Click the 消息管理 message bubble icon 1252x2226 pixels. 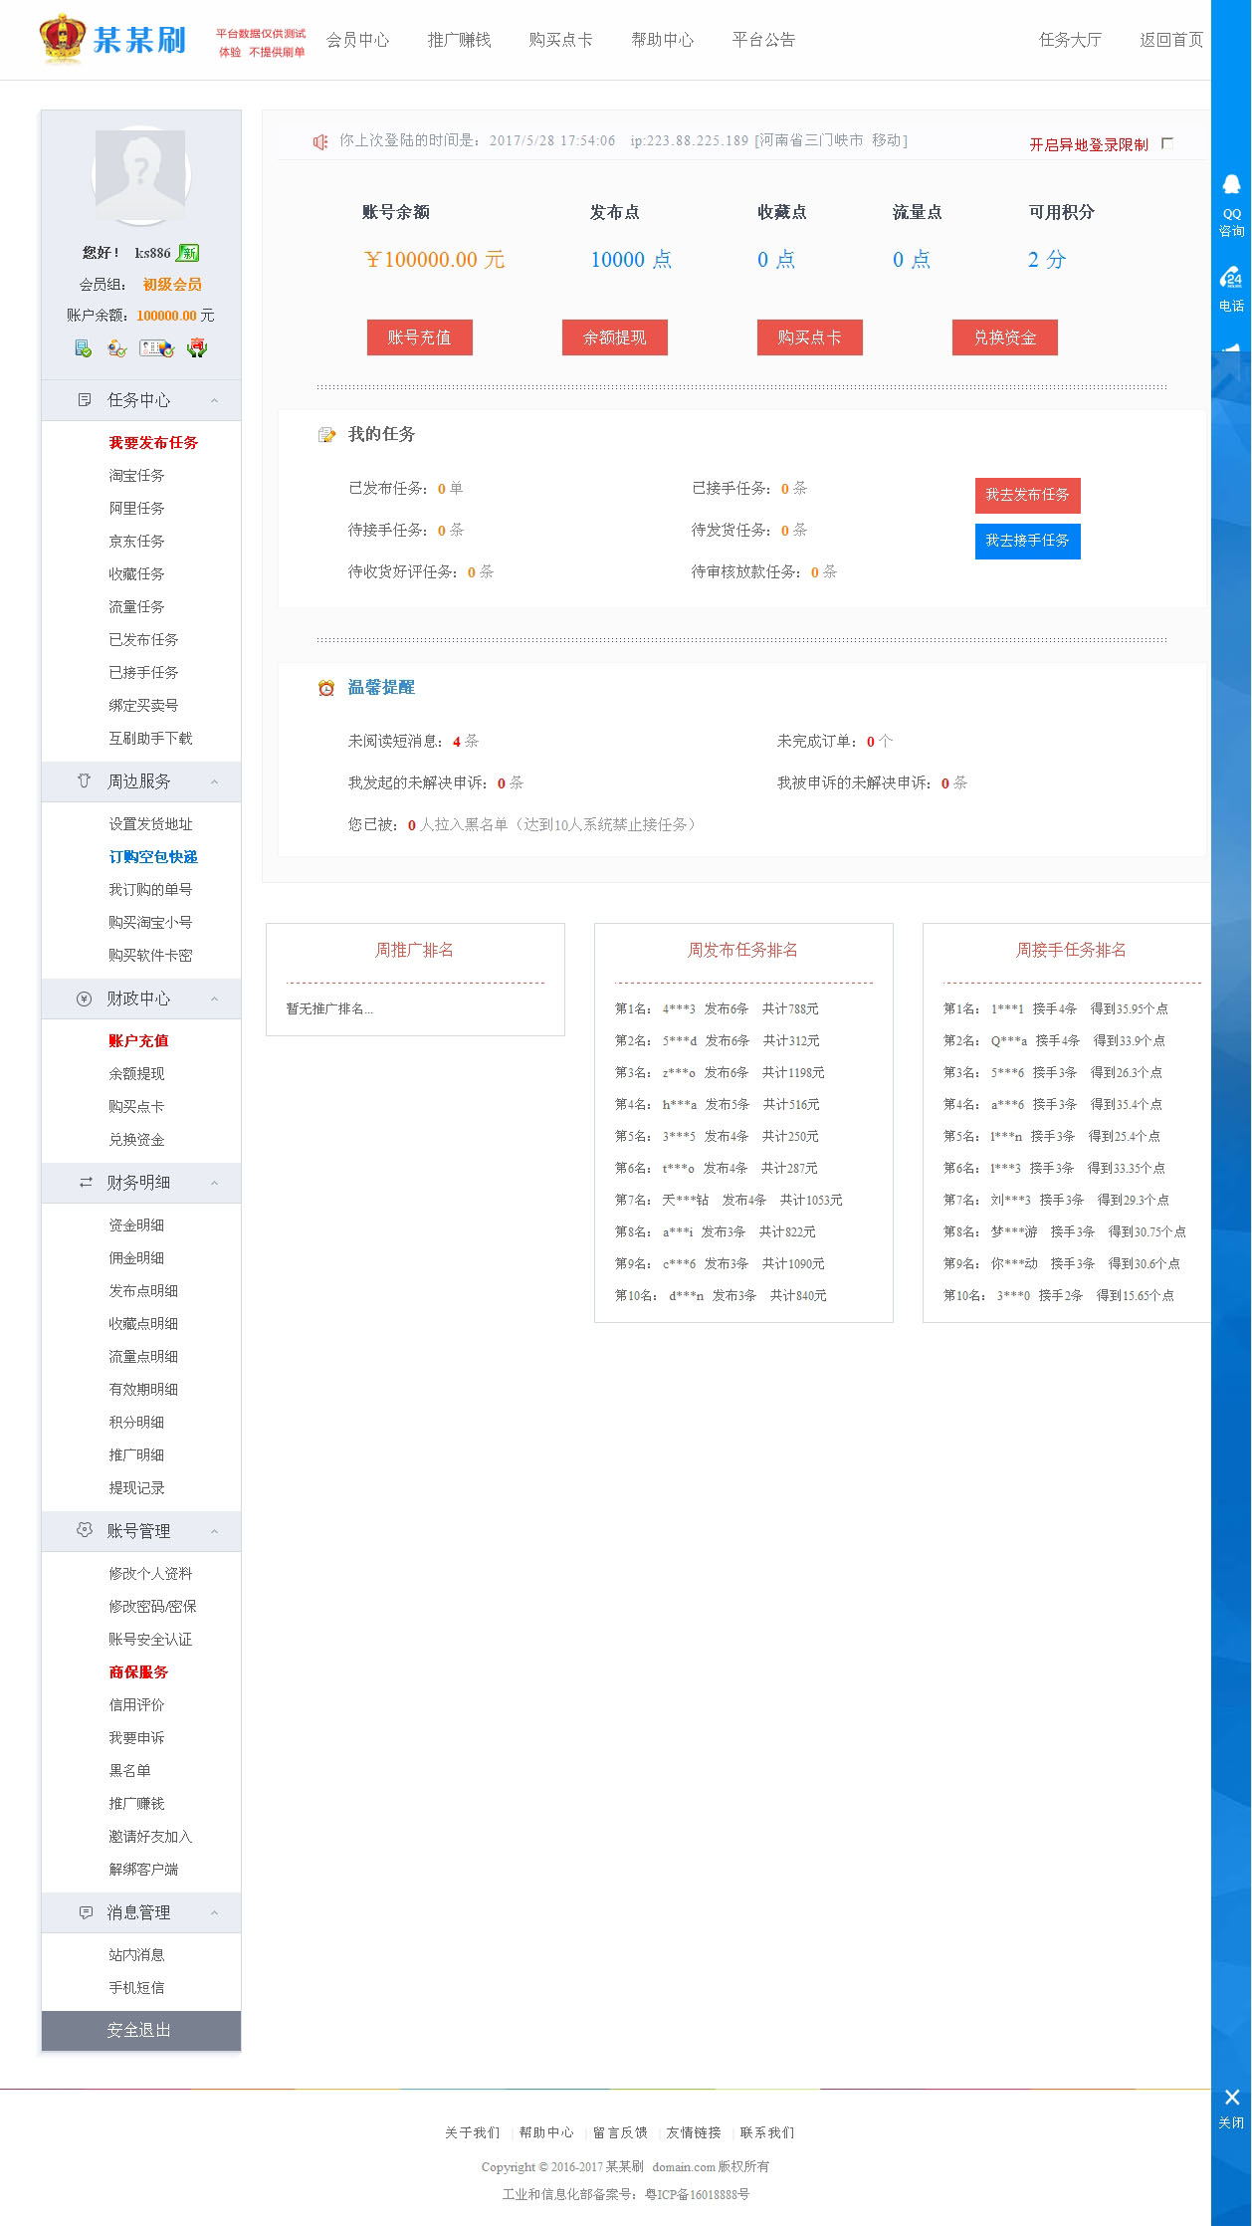coord(86,1912)
